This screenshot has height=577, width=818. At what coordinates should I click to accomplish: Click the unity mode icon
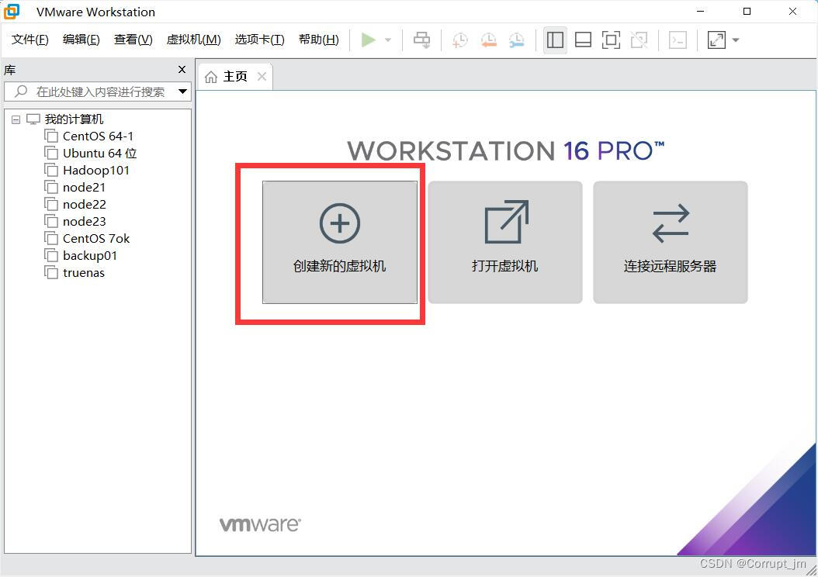point(639,40)
